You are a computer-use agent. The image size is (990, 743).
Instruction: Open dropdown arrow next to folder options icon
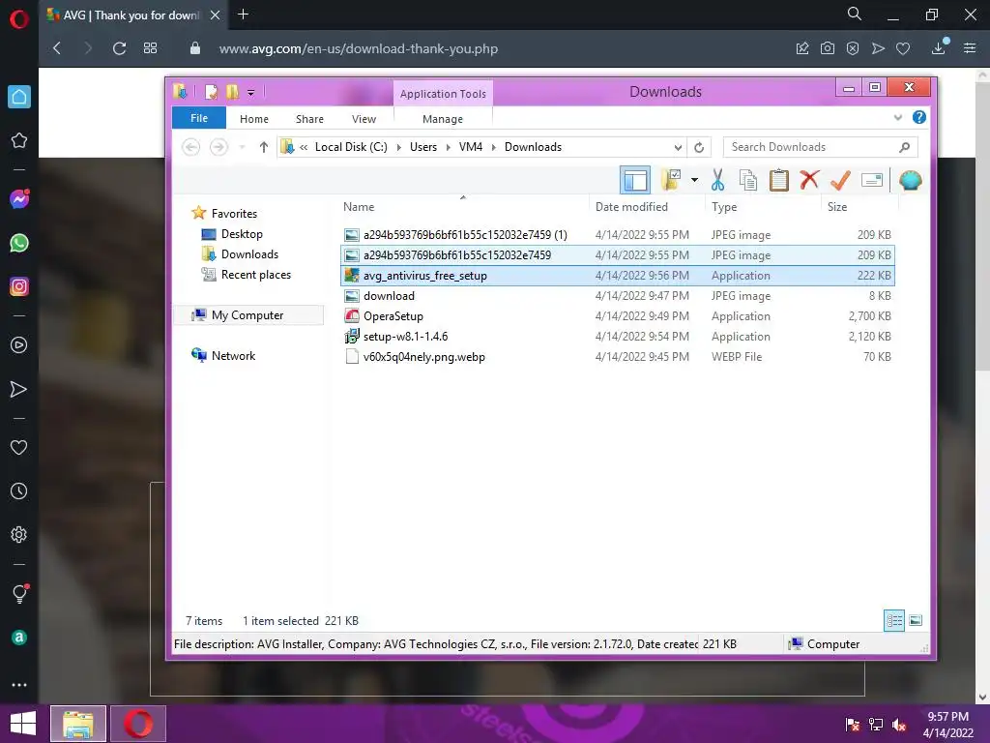coord(694,180)
